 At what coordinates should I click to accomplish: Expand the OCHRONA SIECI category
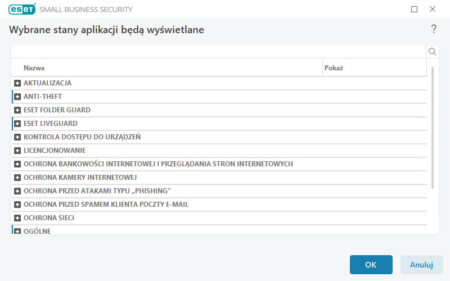tap(17, 218)
